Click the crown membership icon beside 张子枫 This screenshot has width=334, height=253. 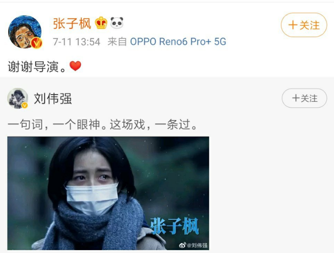pos(101,23)
